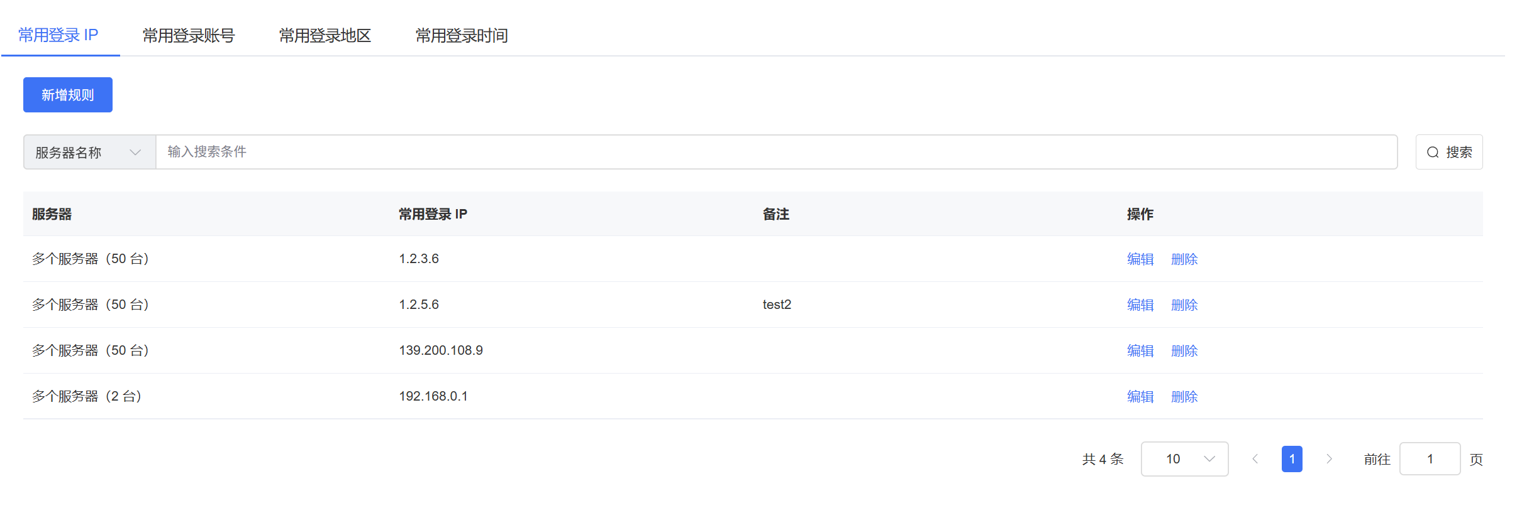Edit the rule for IP 192.168.0.1
The image size is (1517, 513).
[x=1140, y=397]
